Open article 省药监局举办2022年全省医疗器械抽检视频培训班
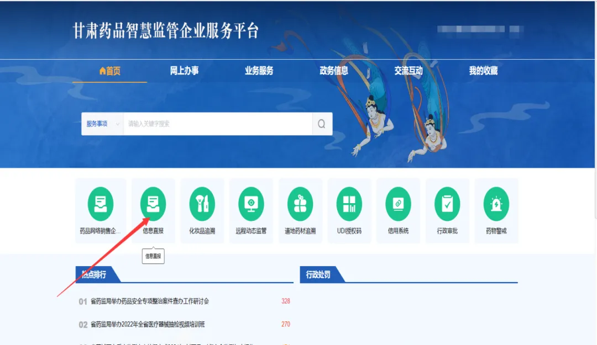 148,325
